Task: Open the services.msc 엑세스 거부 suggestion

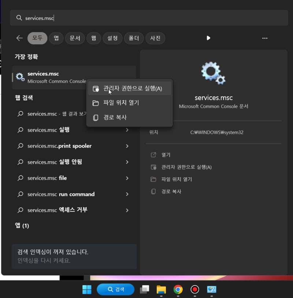Action: click(x=58, y=210)
